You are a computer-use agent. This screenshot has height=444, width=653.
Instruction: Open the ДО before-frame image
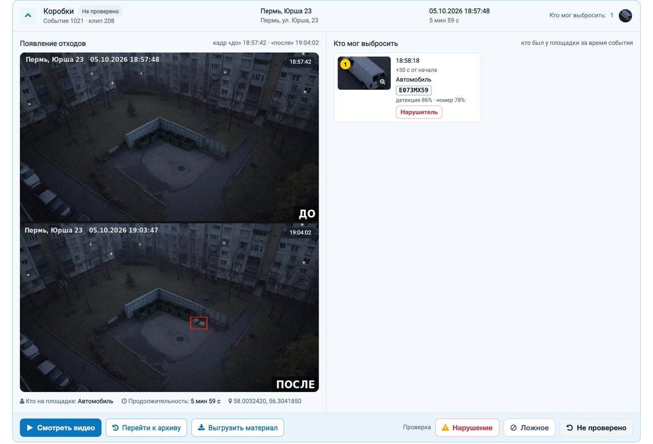point(169,137)
